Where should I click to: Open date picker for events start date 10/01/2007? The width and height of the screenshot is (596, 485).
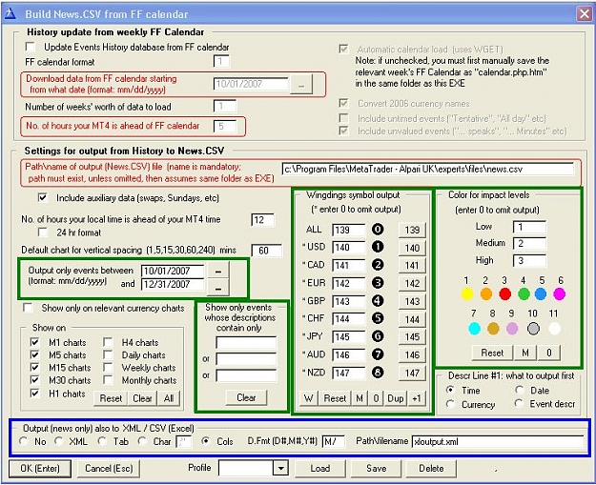tap(218, 272)
